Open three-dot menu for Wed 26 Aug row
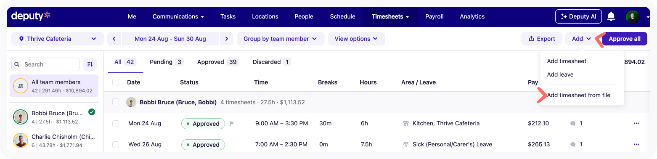The height and width of the screenshot is (159, 657). click(x=636, y=144)
